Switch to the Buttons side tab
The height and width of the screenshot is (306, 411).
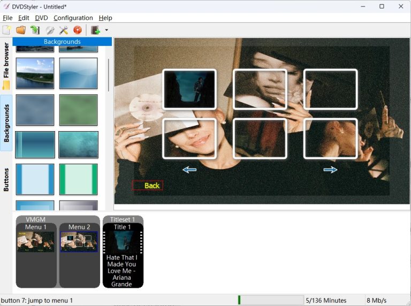(6, 180)
